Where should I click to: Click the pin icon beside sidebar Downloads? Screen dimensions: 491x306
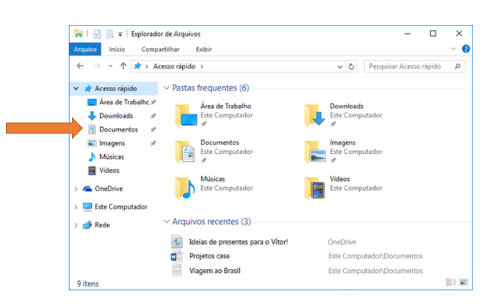click(x=153, y=116)
